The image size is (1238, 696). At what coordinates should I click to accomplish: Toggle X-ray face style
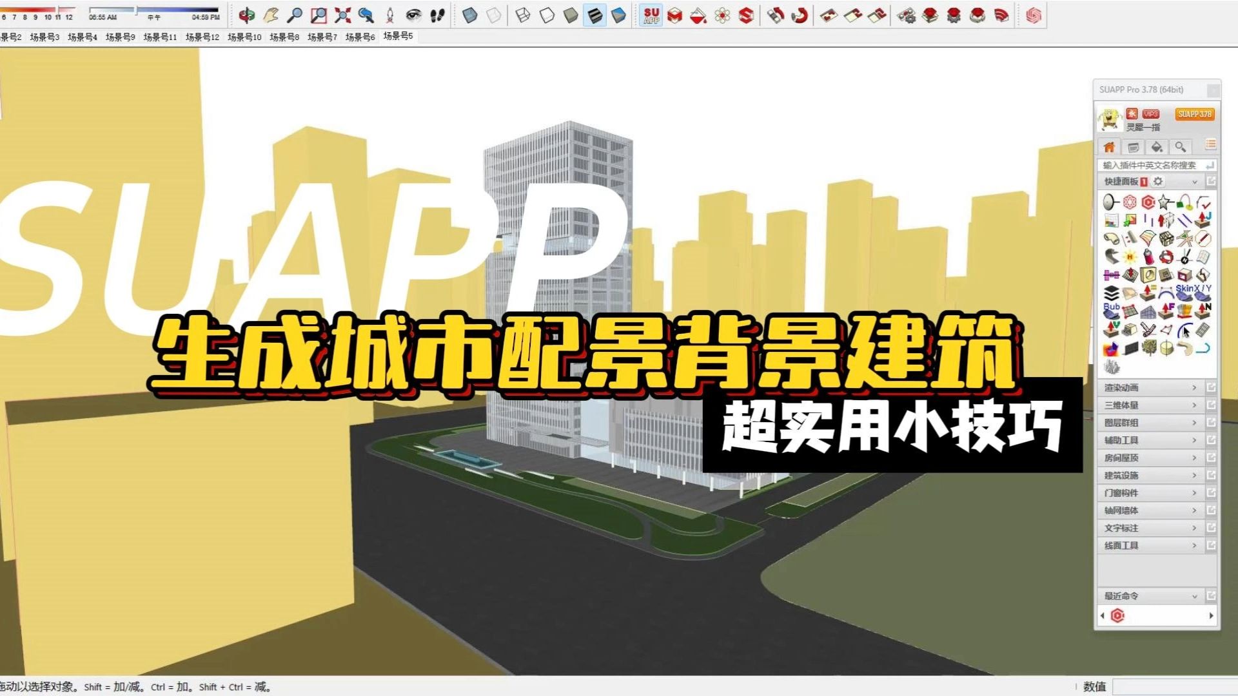coord(470,15)
